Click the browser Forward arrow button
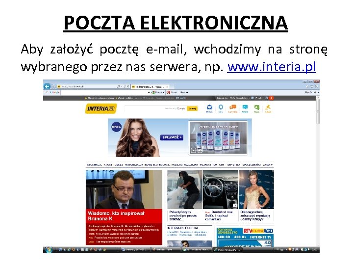 53,86
